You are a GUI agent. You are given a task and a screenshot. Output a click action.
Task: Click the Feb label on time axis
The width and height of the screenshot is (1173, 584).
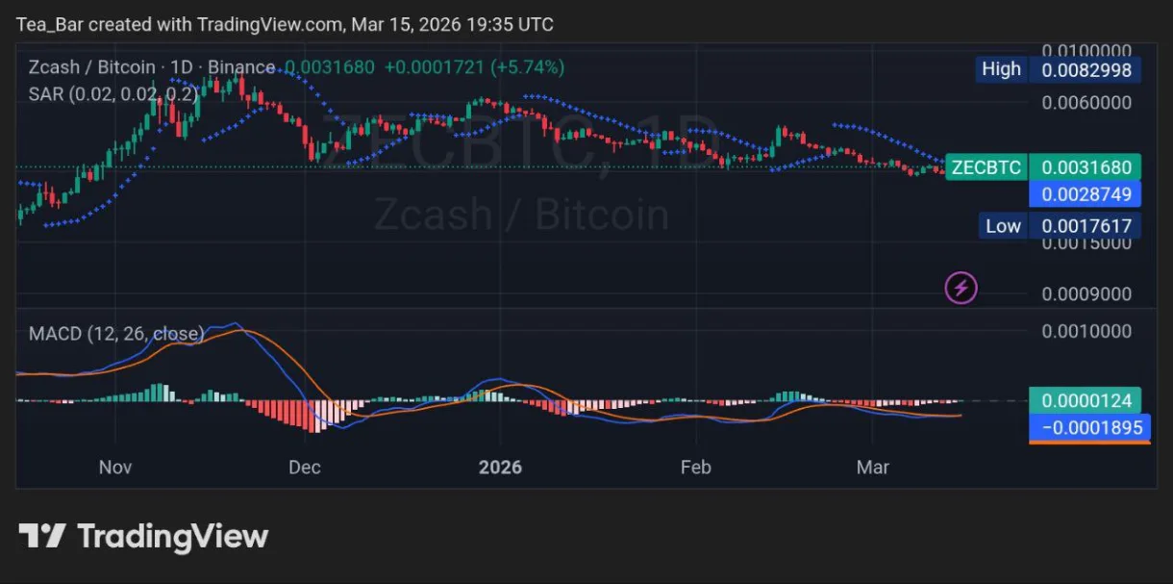(x=695, y=468)
